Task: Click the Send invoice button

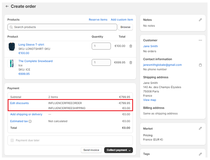Action: [x=91, y=150]
